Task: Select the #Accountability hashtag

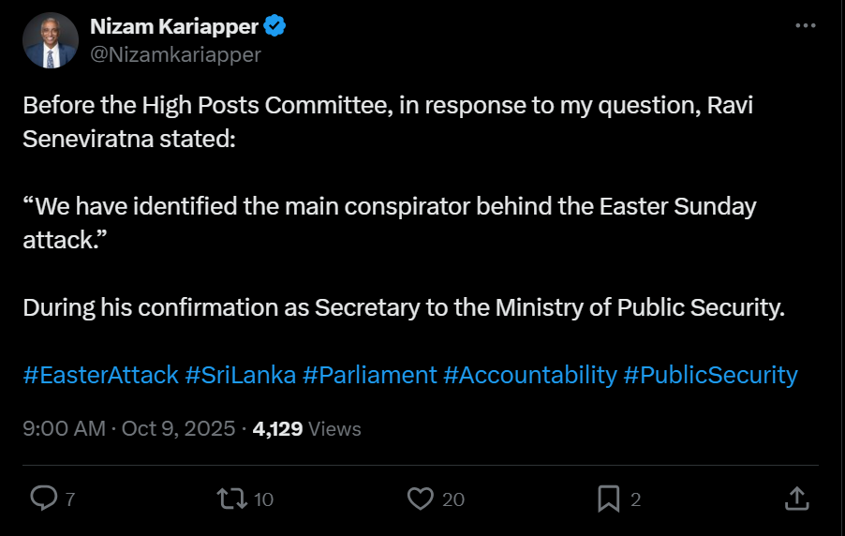Action: [x=530, y=376]
